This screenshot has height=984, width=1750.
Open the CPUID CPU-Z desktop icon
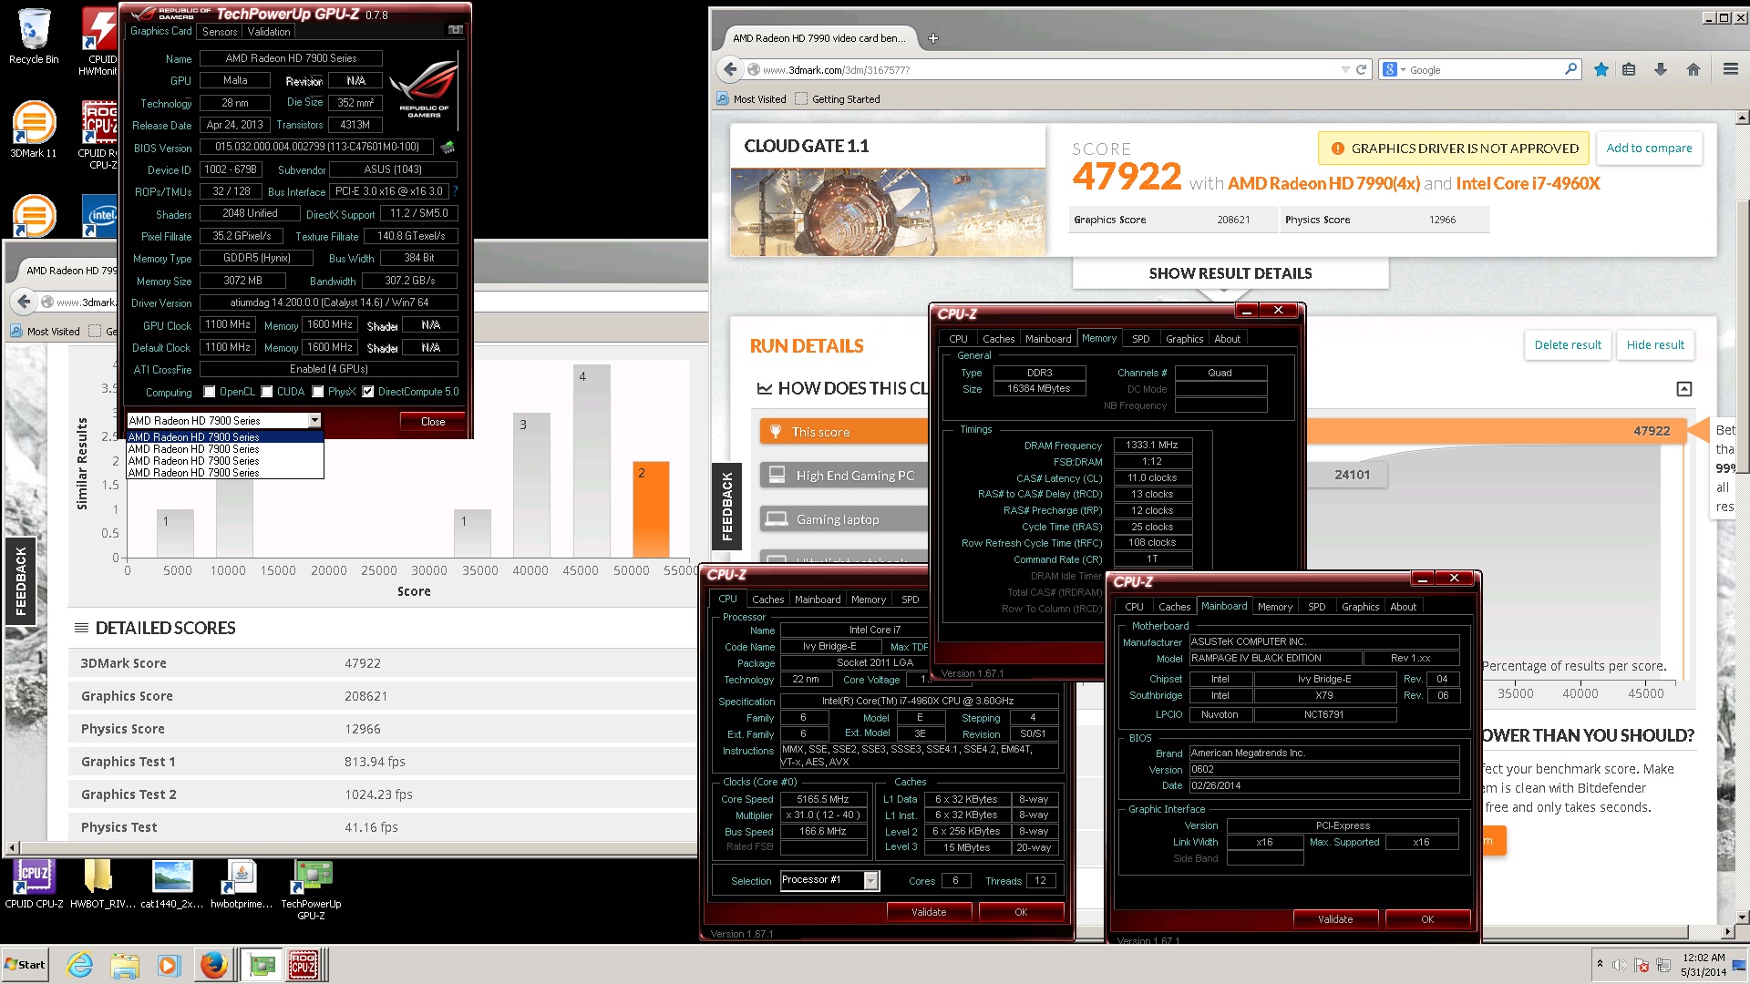click(34, 884)
